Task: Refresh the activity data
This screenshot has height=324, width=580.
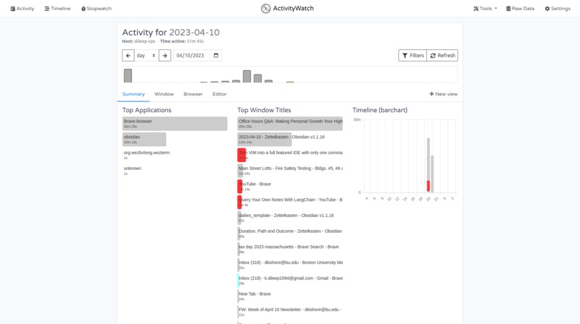Action: [x=442, y=56]
